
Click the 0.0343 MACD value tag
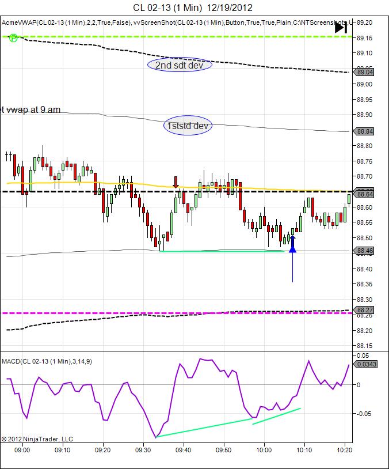coord(365,364)
